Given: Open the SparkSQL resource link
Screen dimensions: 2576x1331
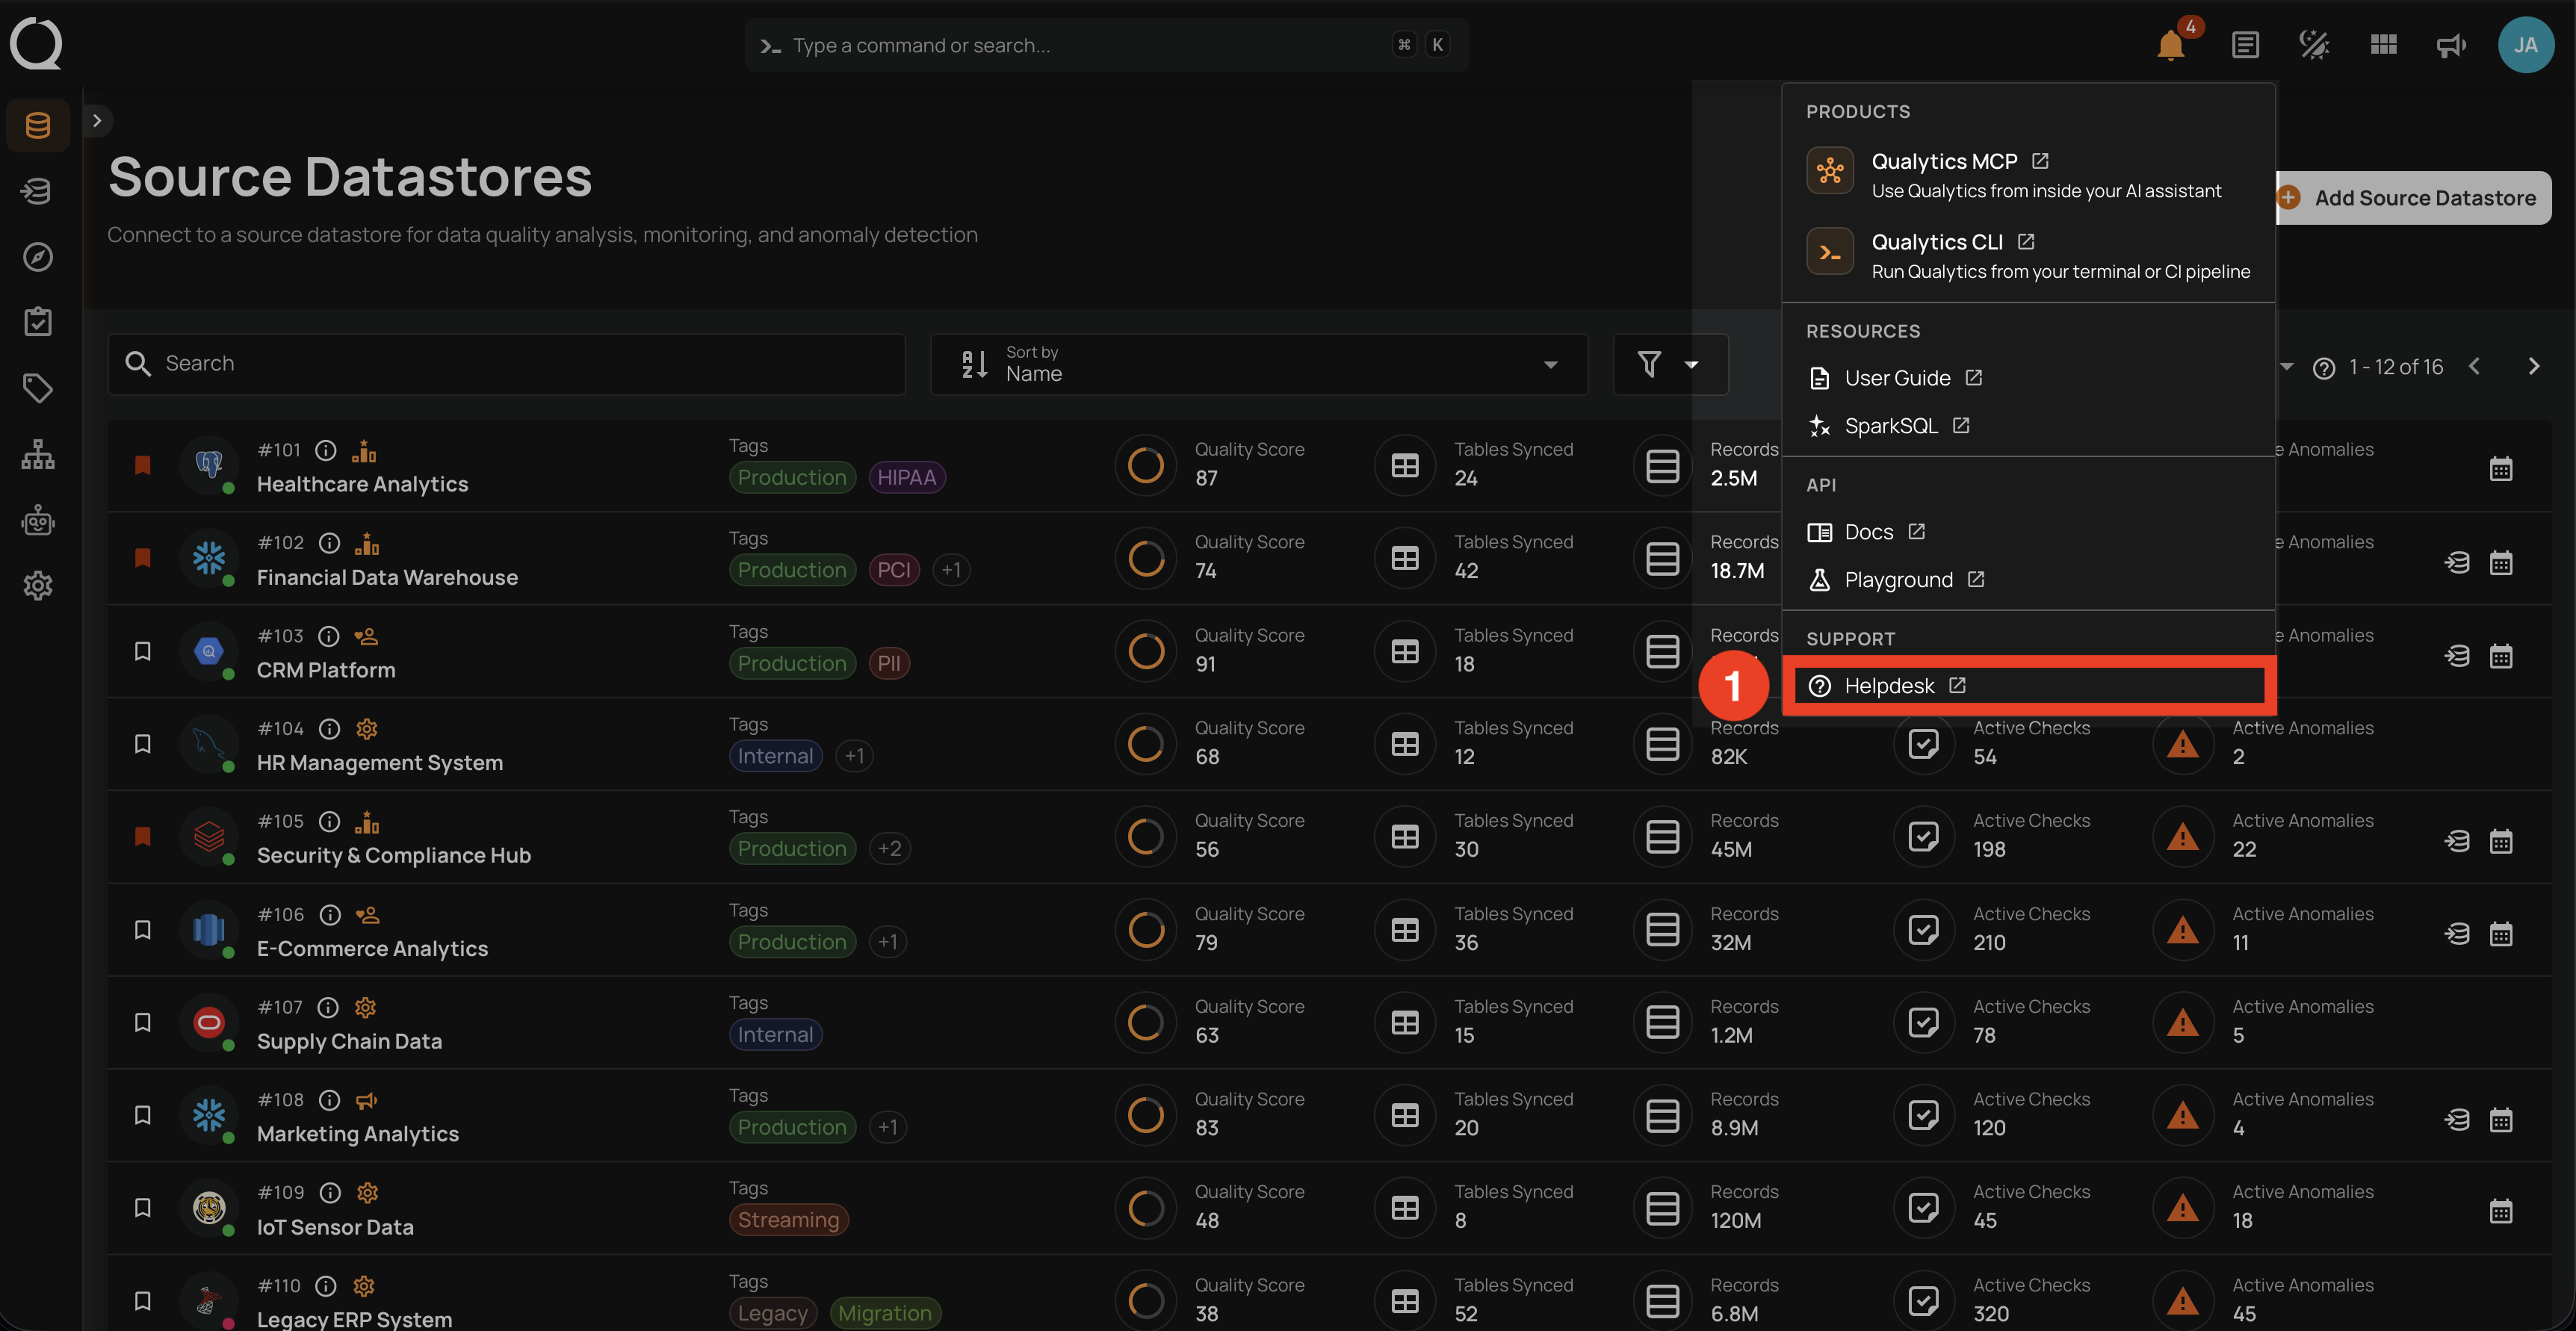Looking at the screenshot, I should (x=2028, y=426).
